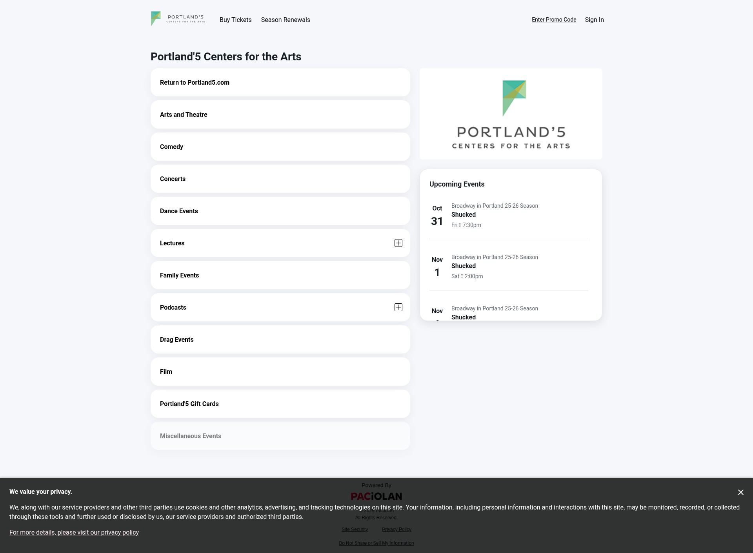This screenshot has height=553, width=753.
Task: Click Do Not Share or Sell My Information
Action: coord(376,543)
